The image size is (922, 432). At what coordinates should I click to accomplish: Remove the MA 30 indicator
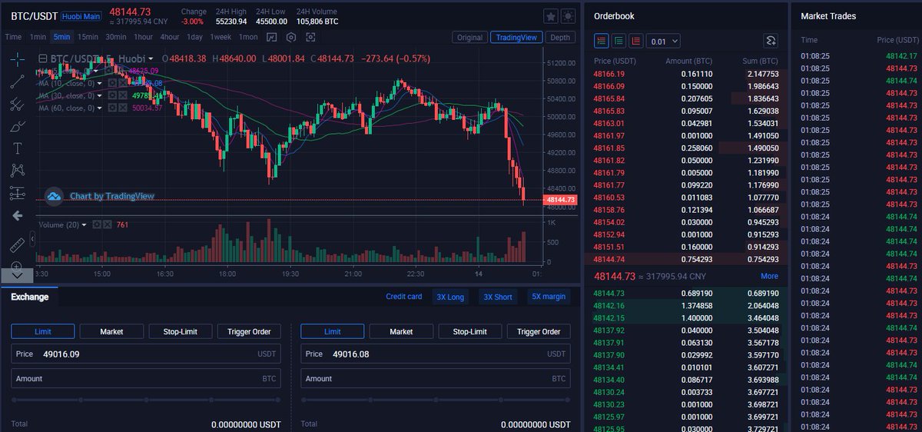[x=123, y=95]
